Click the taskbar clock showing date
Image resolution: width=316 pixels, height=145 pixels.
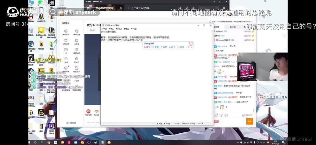[275, 142]
